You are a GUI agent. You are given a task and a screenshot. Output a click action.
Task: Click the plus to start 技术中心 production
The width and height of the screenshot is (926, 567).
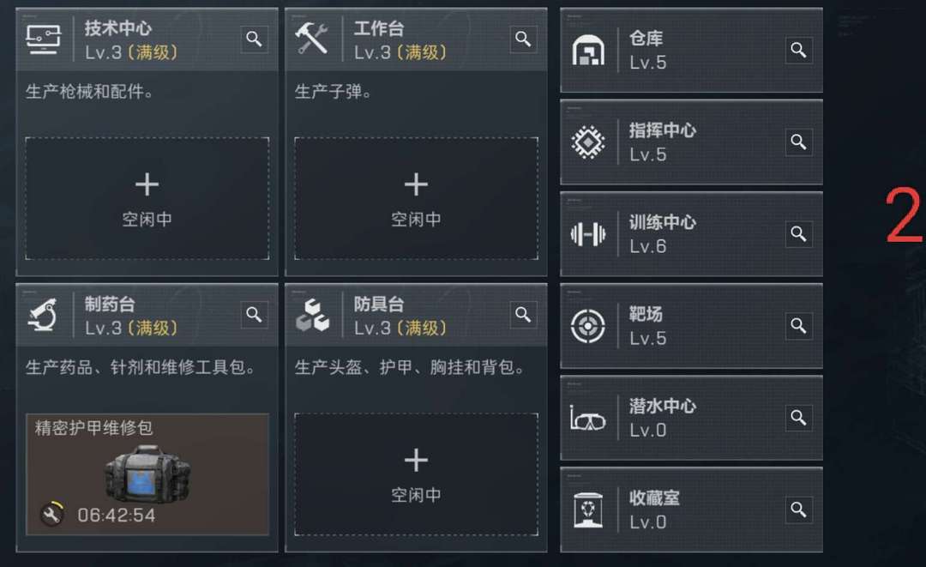click(x=147, y=183)
